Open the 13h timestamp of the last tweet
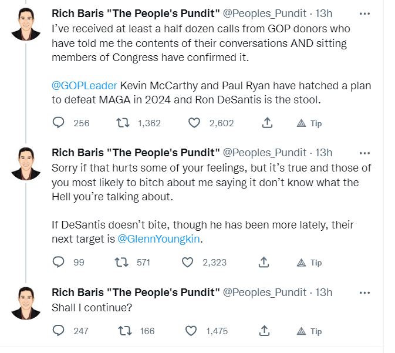The image size is (395, 353). tap(323, 292)
